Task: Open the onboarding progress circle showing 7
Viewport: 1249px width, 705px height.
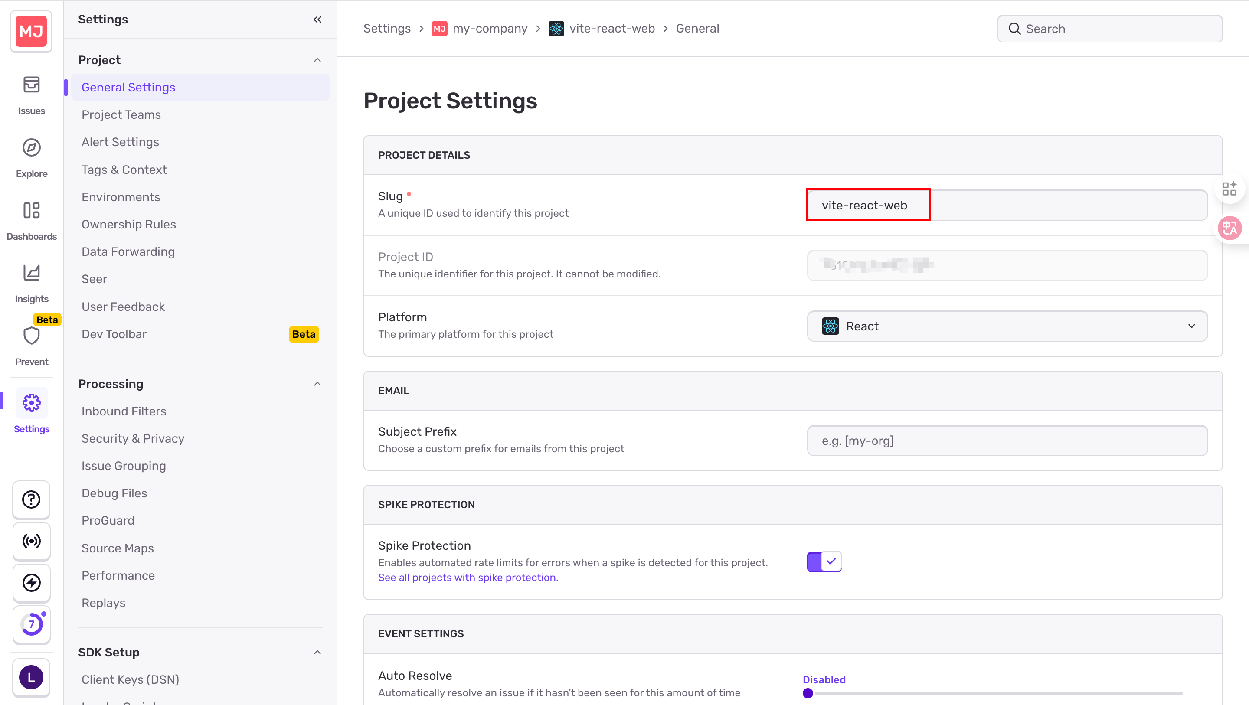Action: [x=32, y=624]
